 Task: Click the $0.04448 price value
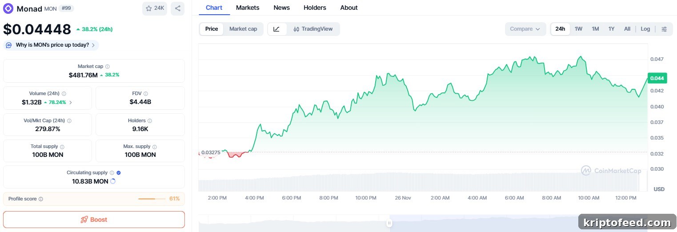pos(37,29)
